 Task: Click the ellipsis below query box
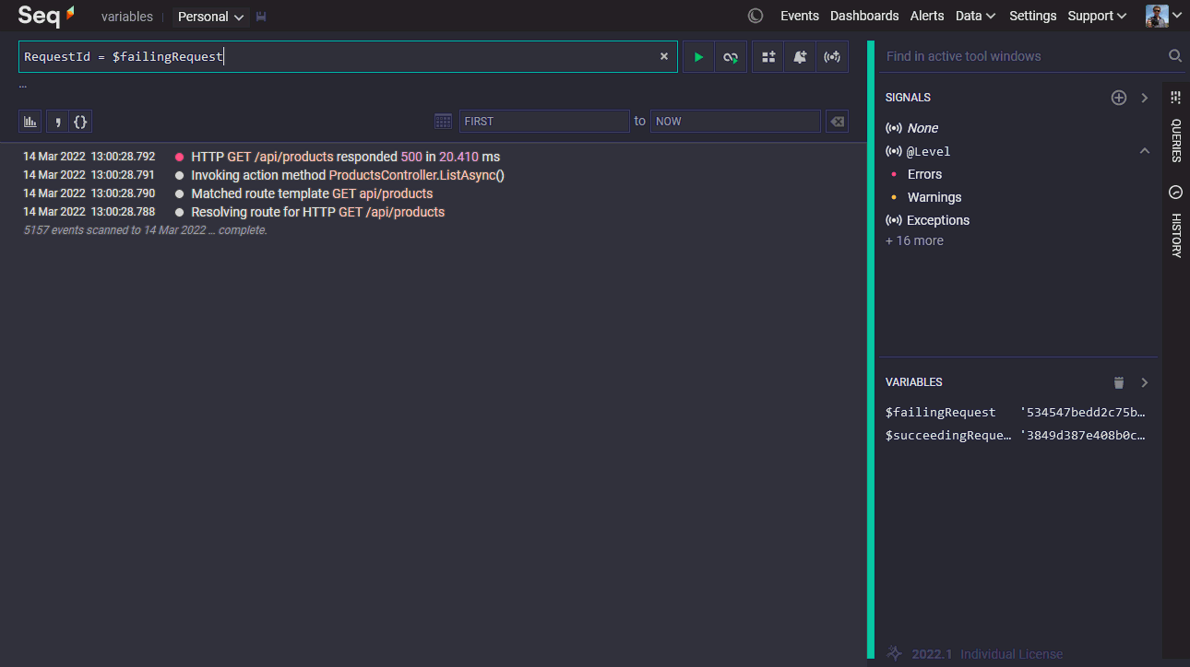[x=23, y=86]
